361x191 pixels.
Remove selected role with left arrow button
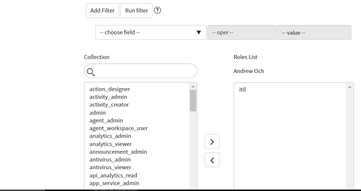tap(212, 160)
